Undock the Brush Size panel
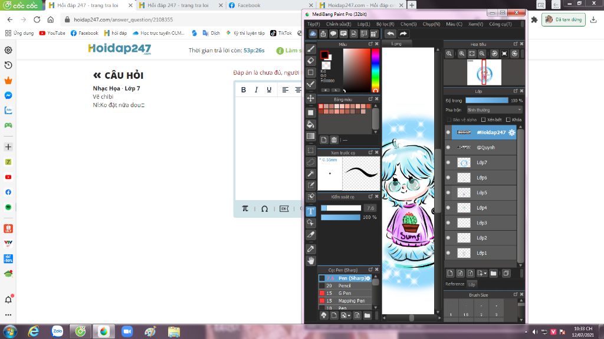 516,294
